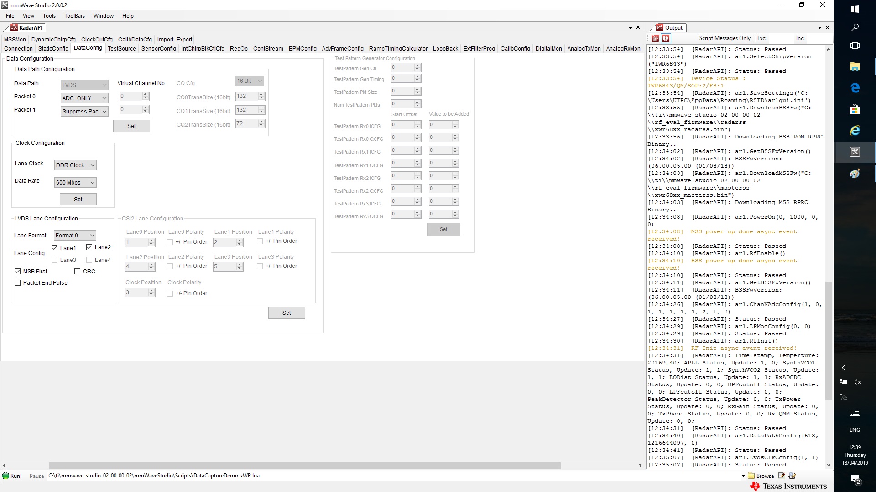Open the Tools menu

pyautogui.click(x=49, y=16)
